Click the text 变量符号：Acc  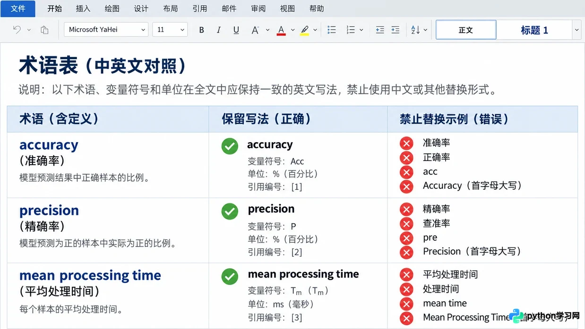coord(276,161)
